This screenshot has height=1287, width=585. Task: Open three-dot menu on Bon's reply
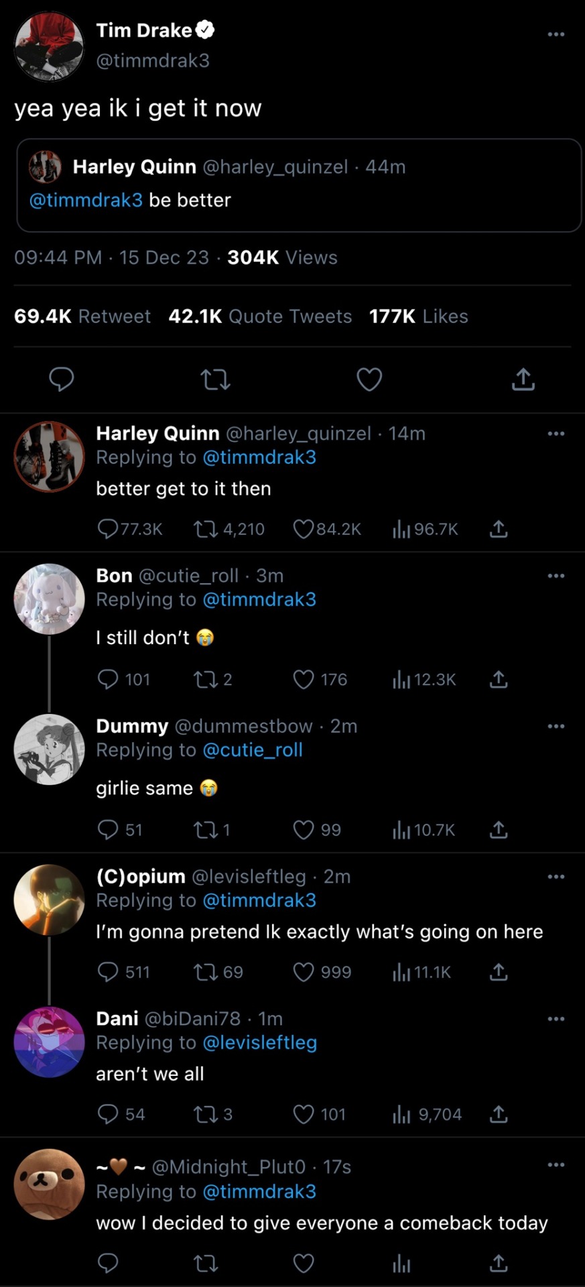point(556,576)
